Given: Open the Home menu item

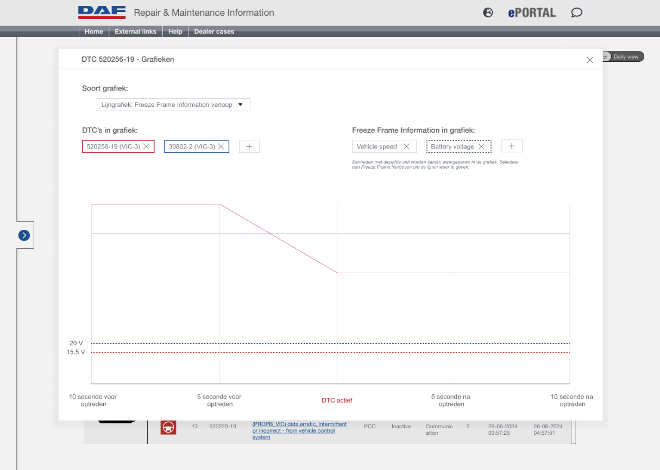Looking at the screenshot, I should [x=93, y=31].
